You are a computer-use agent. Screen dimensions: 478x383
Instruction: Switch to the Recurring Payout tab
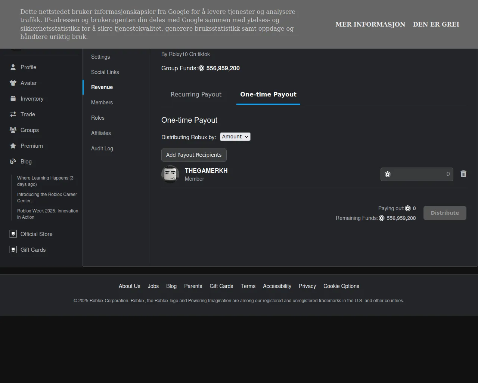pyautogui.click(x=196, y=95)
